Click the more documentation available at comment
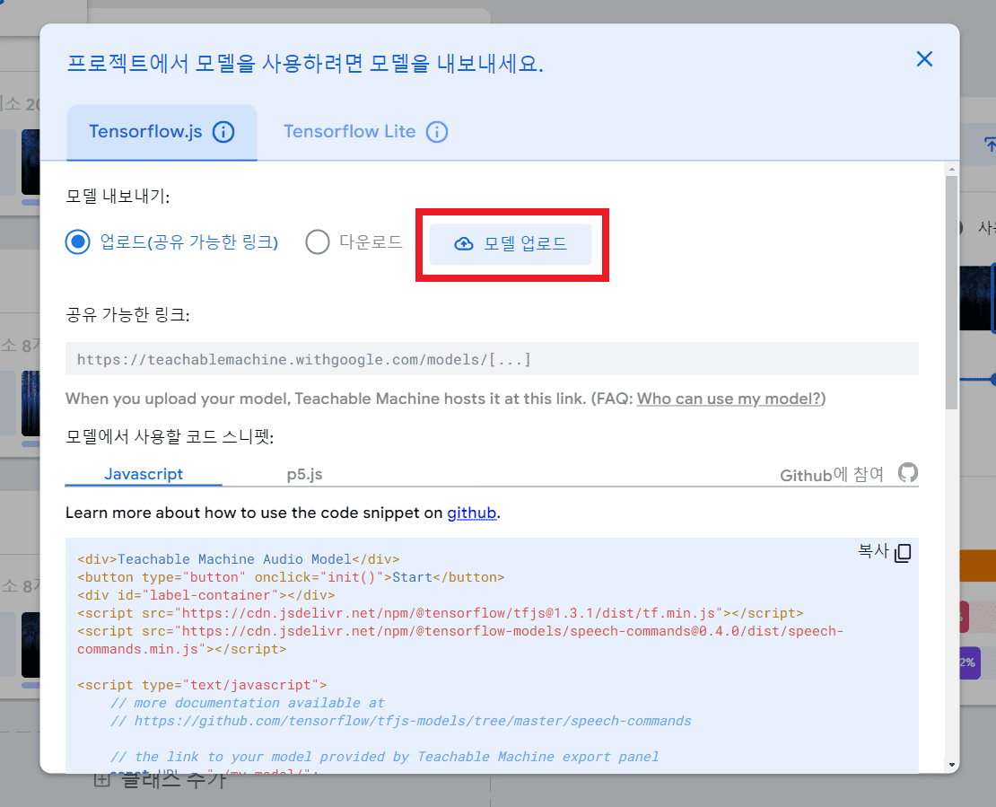The image size is (996, 807). pos(248,703)
